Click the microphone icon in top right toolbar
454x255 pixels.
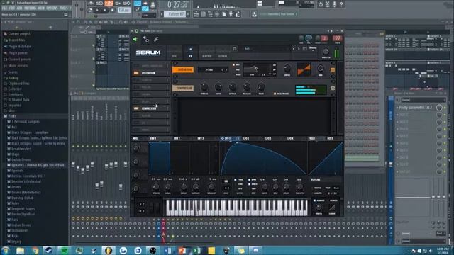(334, 4)
